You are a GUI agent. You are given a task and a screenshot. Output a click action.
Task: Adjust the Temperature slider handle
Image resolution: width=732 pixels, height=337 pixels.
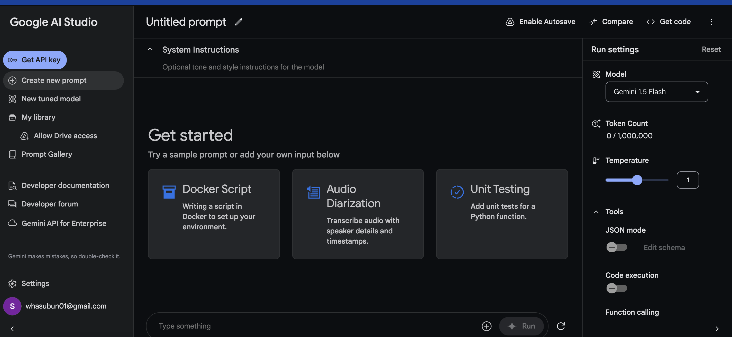click(x=637, y=180)
